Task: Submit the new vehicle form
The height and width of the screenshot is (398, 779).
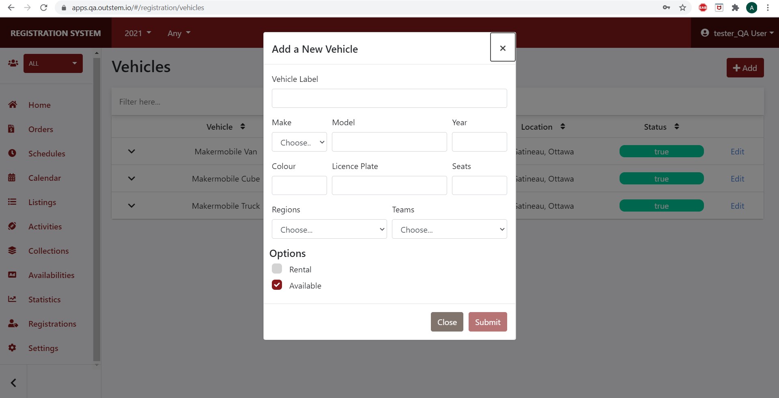Action: (488, 322)
